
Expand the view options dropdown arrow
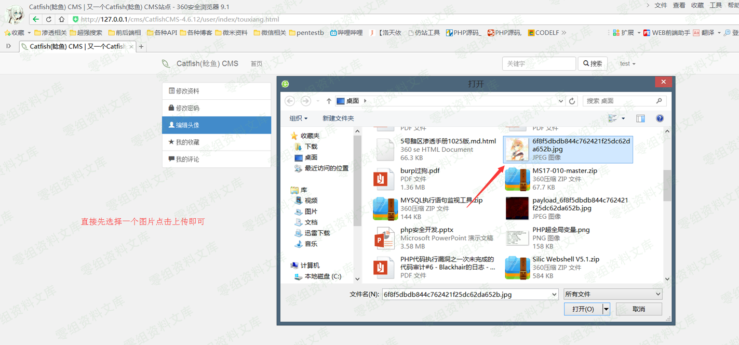point(623,118)
